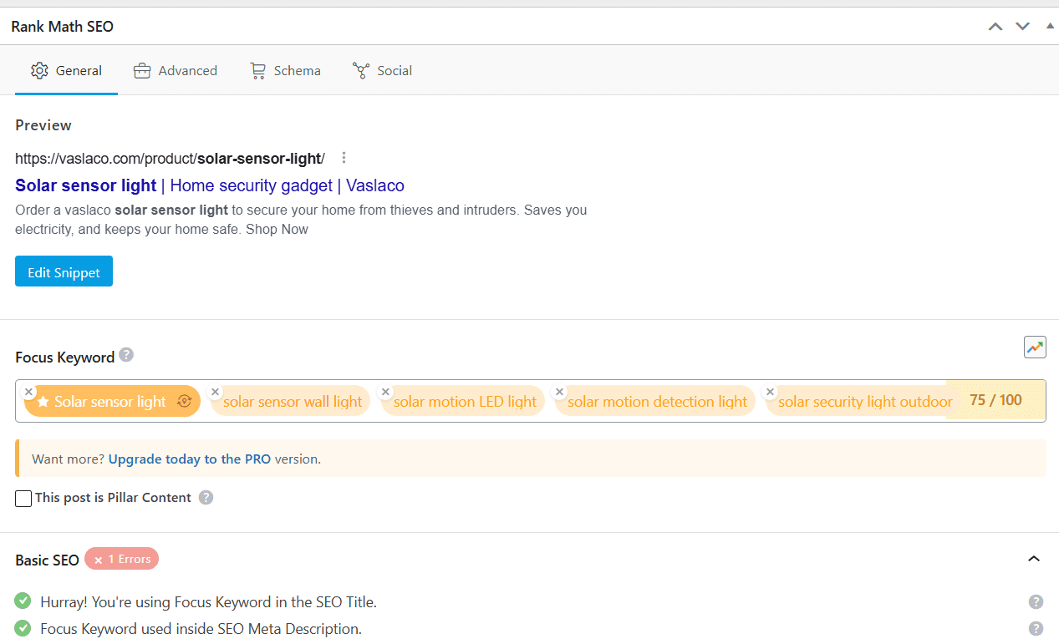Open the three-dot menu beside the preview URL
The image size is (1059, 644).
(x=344, y=157)
